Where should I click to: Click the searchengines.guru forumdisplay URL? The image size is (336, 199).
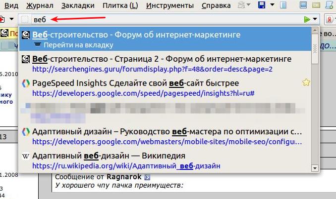click(152, 69)
